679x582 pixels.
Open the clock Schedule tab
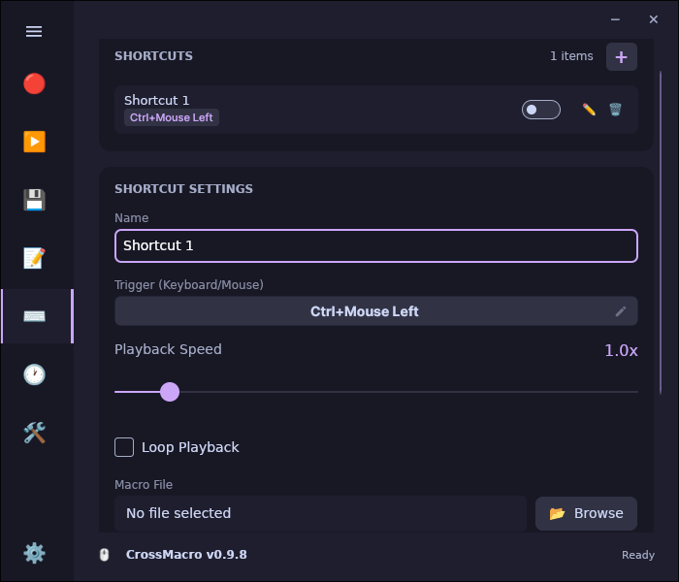pos(34,374)
